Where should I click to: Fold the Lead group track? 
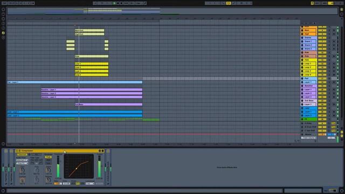point(302,108)
